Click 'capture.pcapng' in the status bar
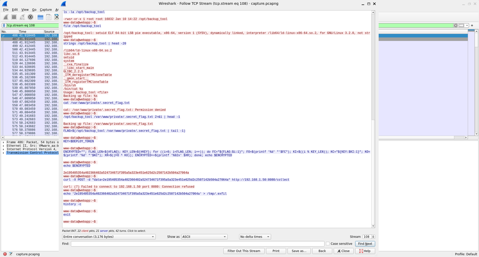The height and width of the screenshot is (257, 479). [x=28, y=254]
